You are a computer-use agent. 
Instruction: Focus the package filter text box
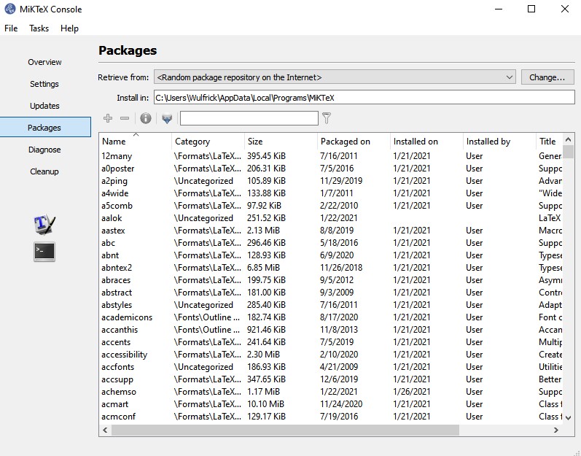[x=249, y=118]
